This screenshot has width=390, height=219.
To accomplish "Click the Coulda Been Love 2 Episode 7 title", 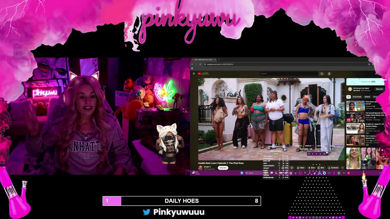I will (x=221, y=163).
